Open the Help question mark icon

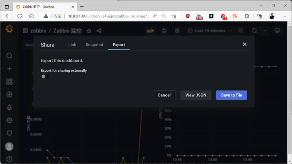click(x=9, y=159)
